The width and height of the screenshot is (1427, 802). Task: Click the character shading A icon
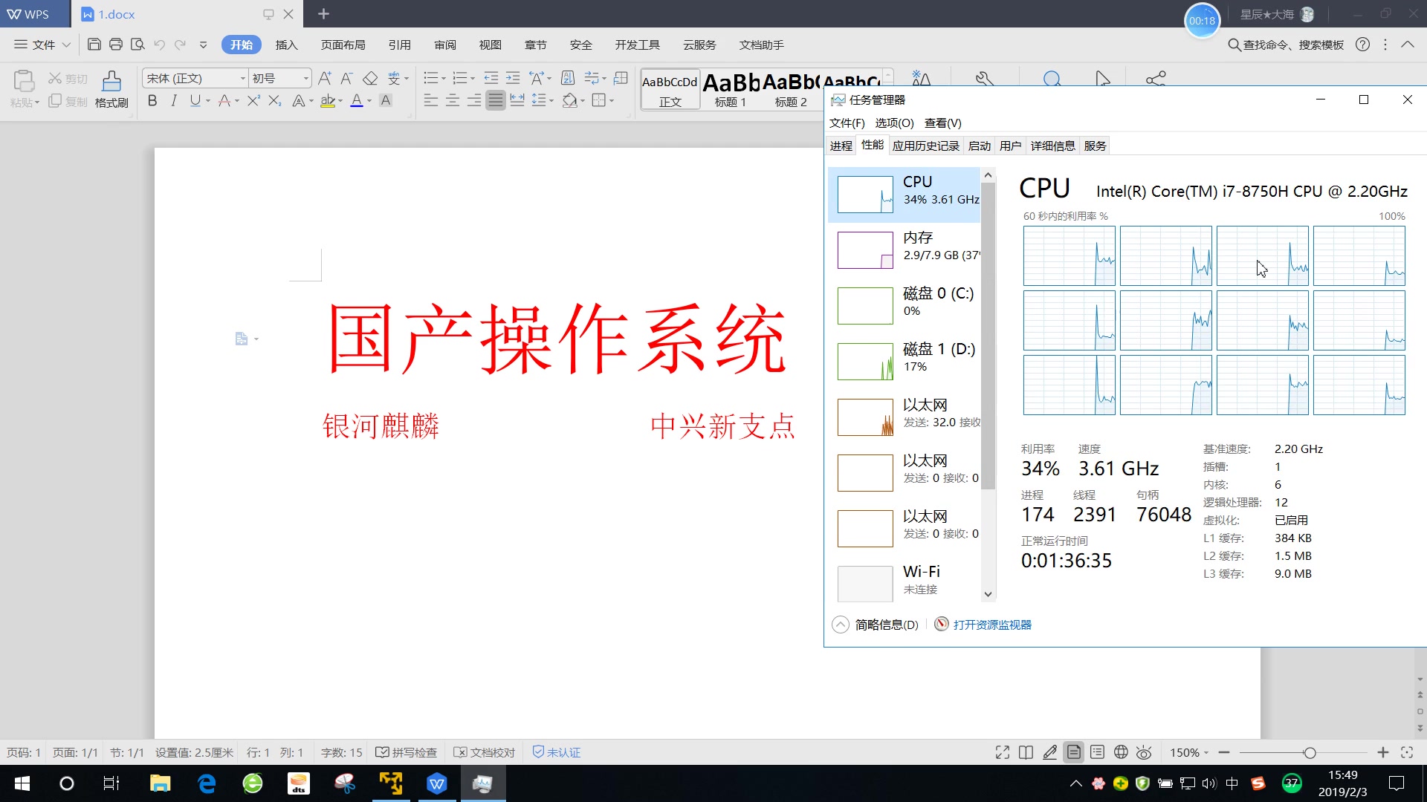[x=386, y=100]
